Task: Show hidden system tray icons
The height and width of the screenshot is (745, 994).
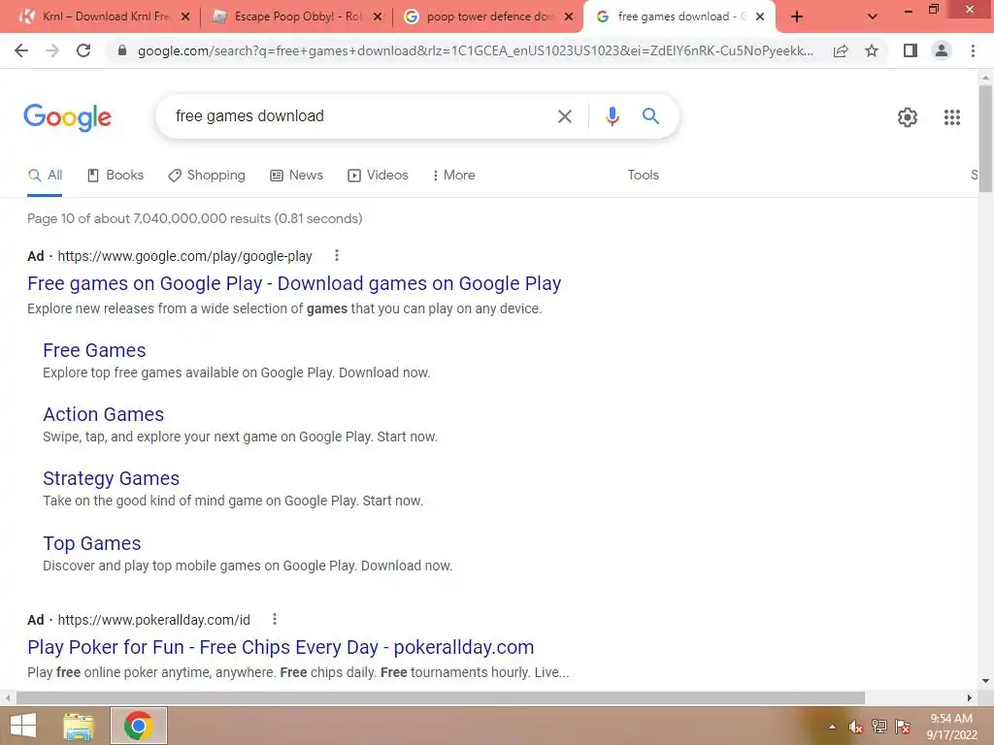Action: pos(832,728)
